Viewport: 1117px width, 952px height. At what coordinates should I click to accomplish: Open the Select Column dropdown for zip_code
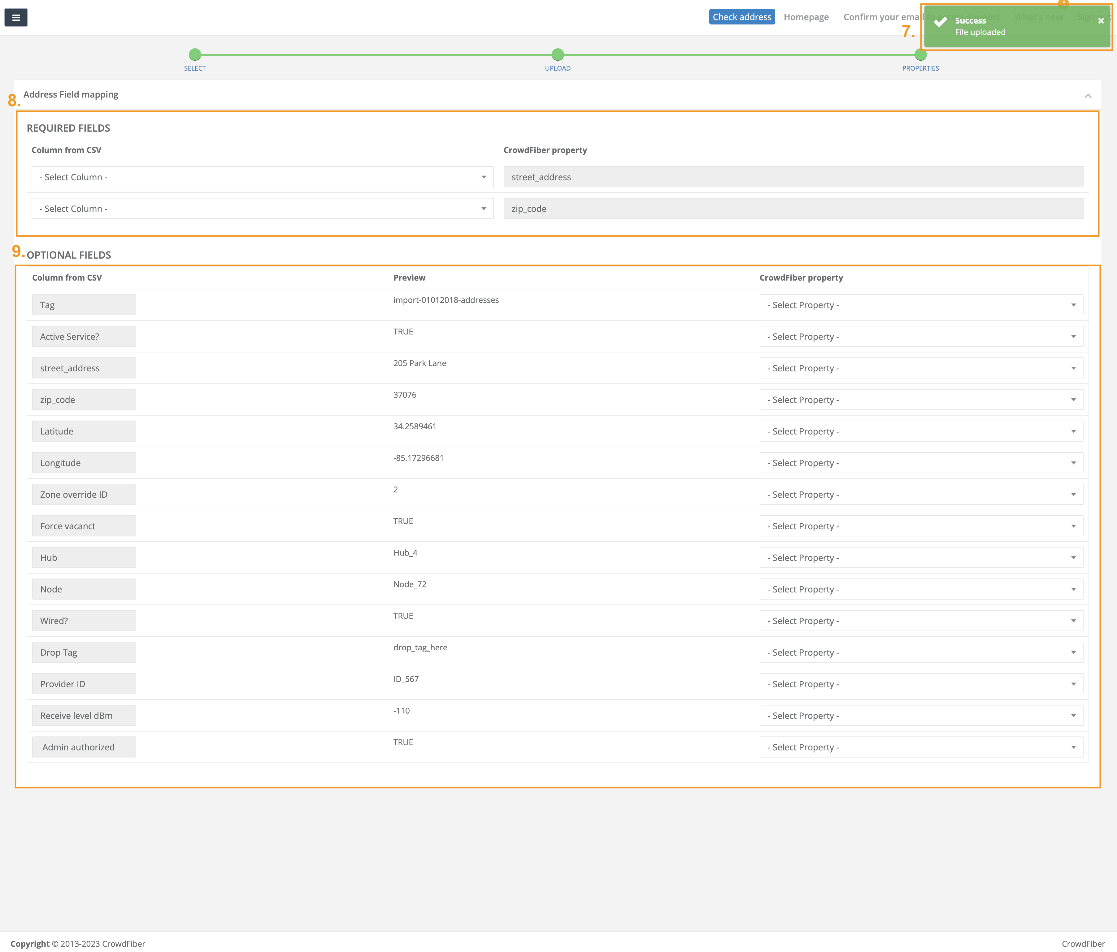coord(263,208)
